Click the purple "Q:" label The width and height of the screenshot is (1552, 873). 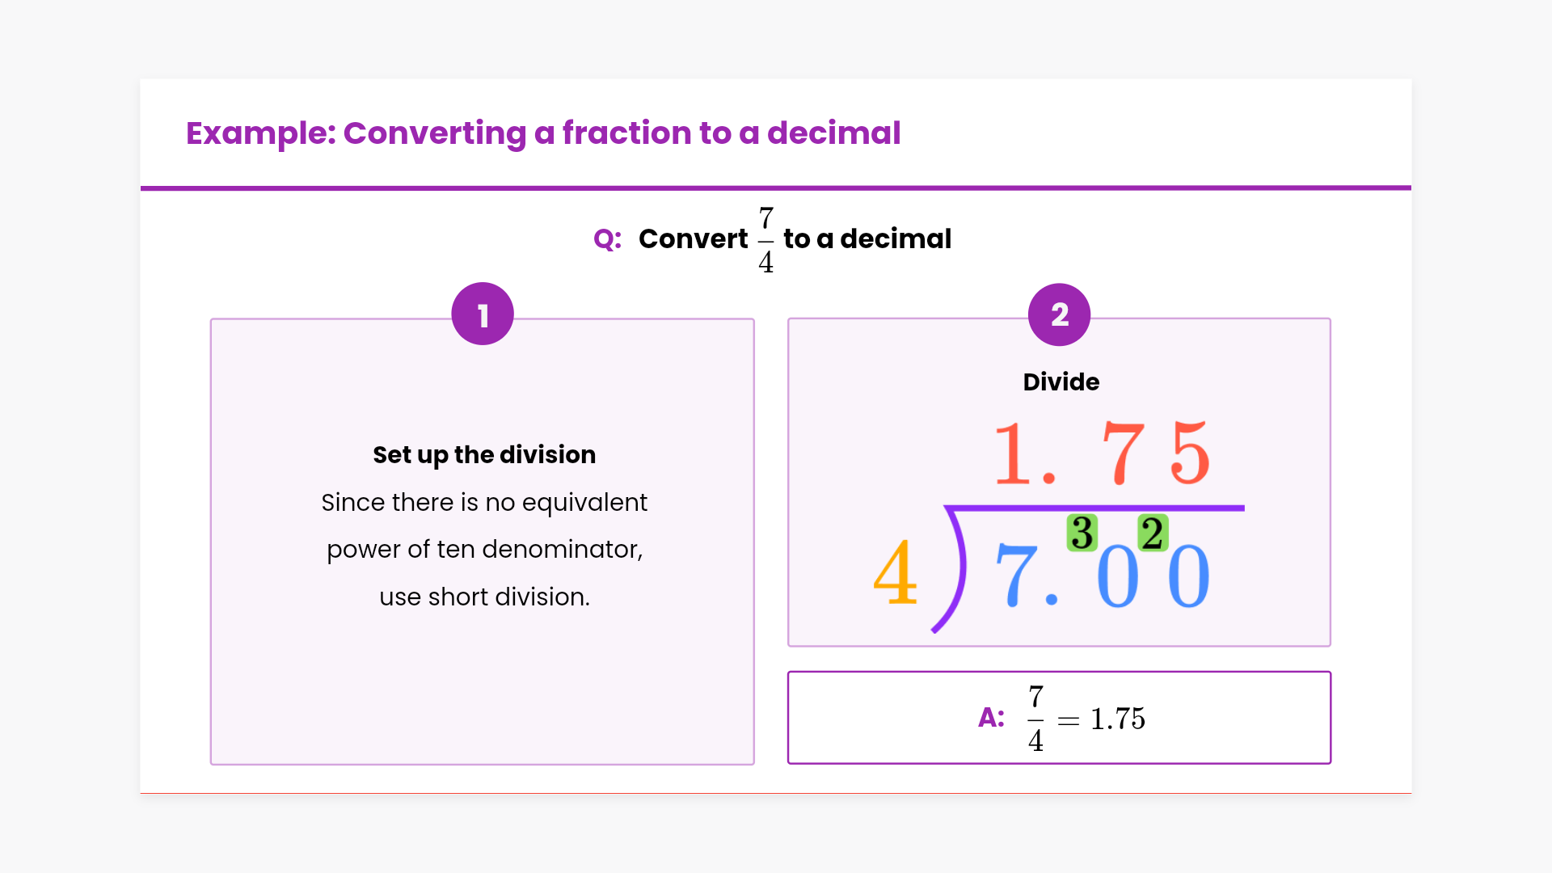point(608,239)
